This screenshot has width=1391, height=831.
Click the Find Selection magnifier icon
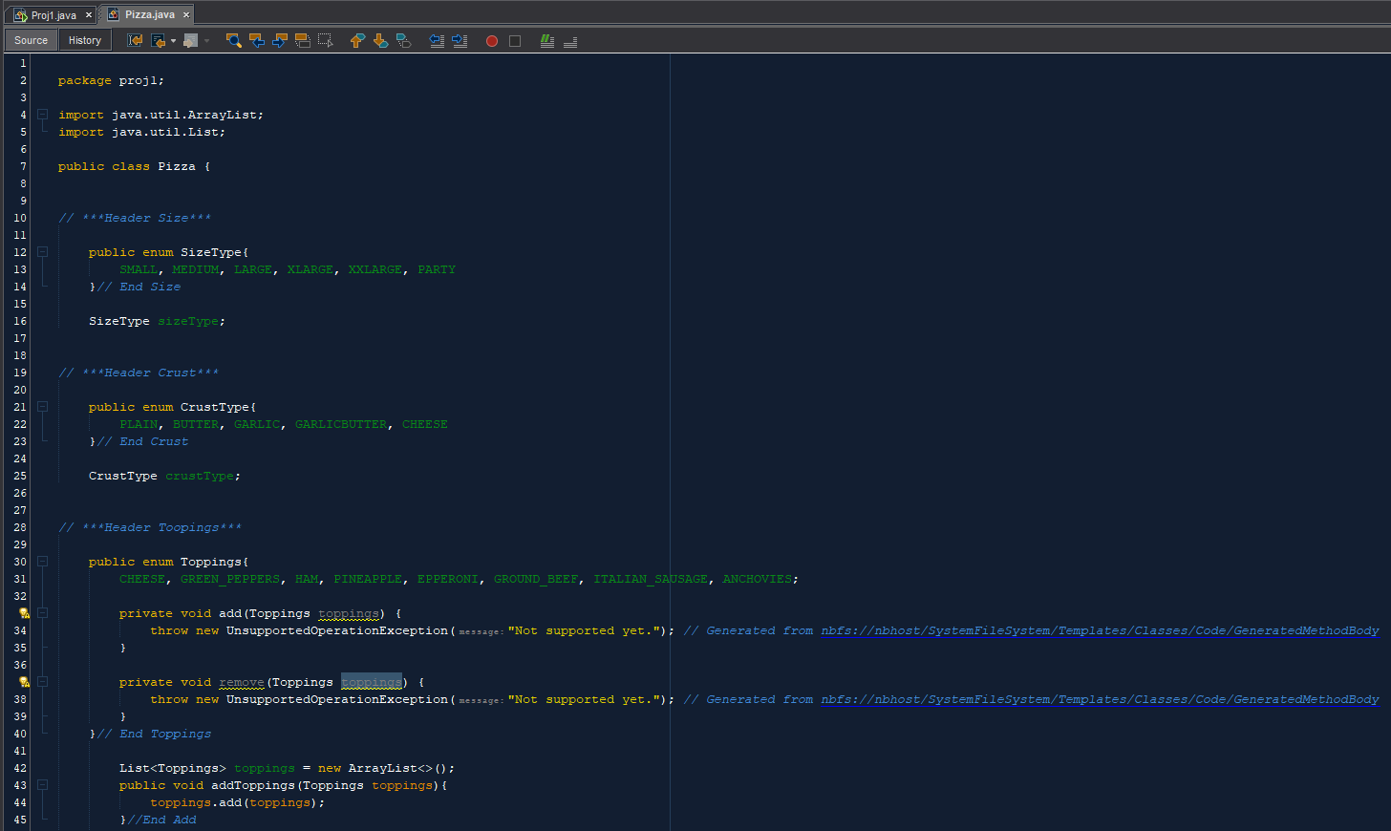tap(233, 40)
